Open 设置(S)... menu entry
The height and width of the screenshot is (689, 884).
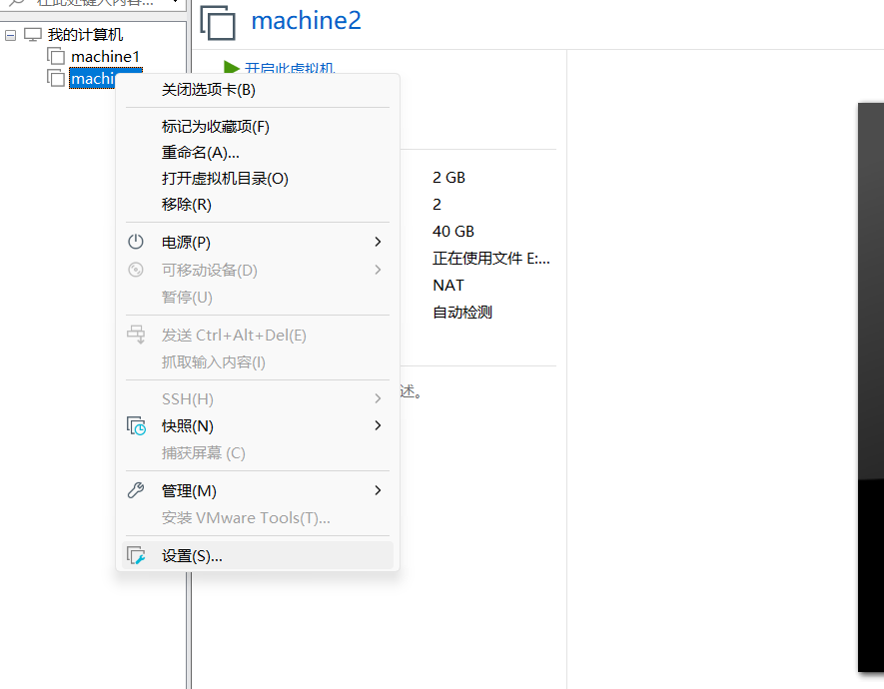coord(257,556)
